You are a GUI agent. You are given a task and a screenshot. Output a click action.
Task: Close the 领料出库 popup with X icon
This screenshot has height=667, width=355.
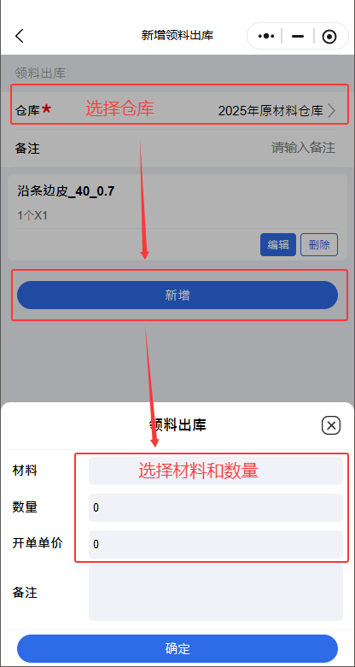(x=331, y=425)
